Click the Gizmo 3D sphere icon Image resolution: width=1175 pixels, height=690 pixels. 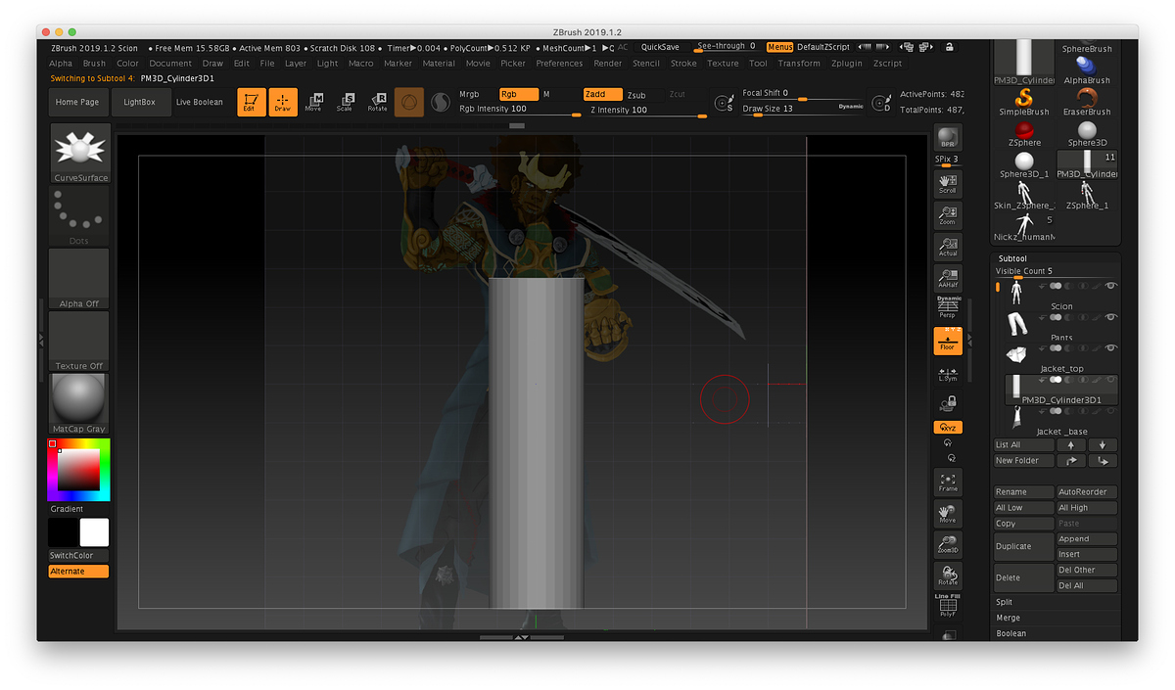click(x=409, y=102)
